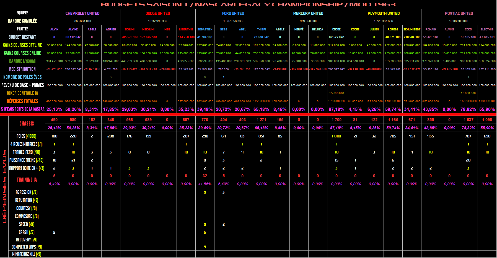
Task: Click the SEBASTIEN driver column header
Action: tap(205, 29)
